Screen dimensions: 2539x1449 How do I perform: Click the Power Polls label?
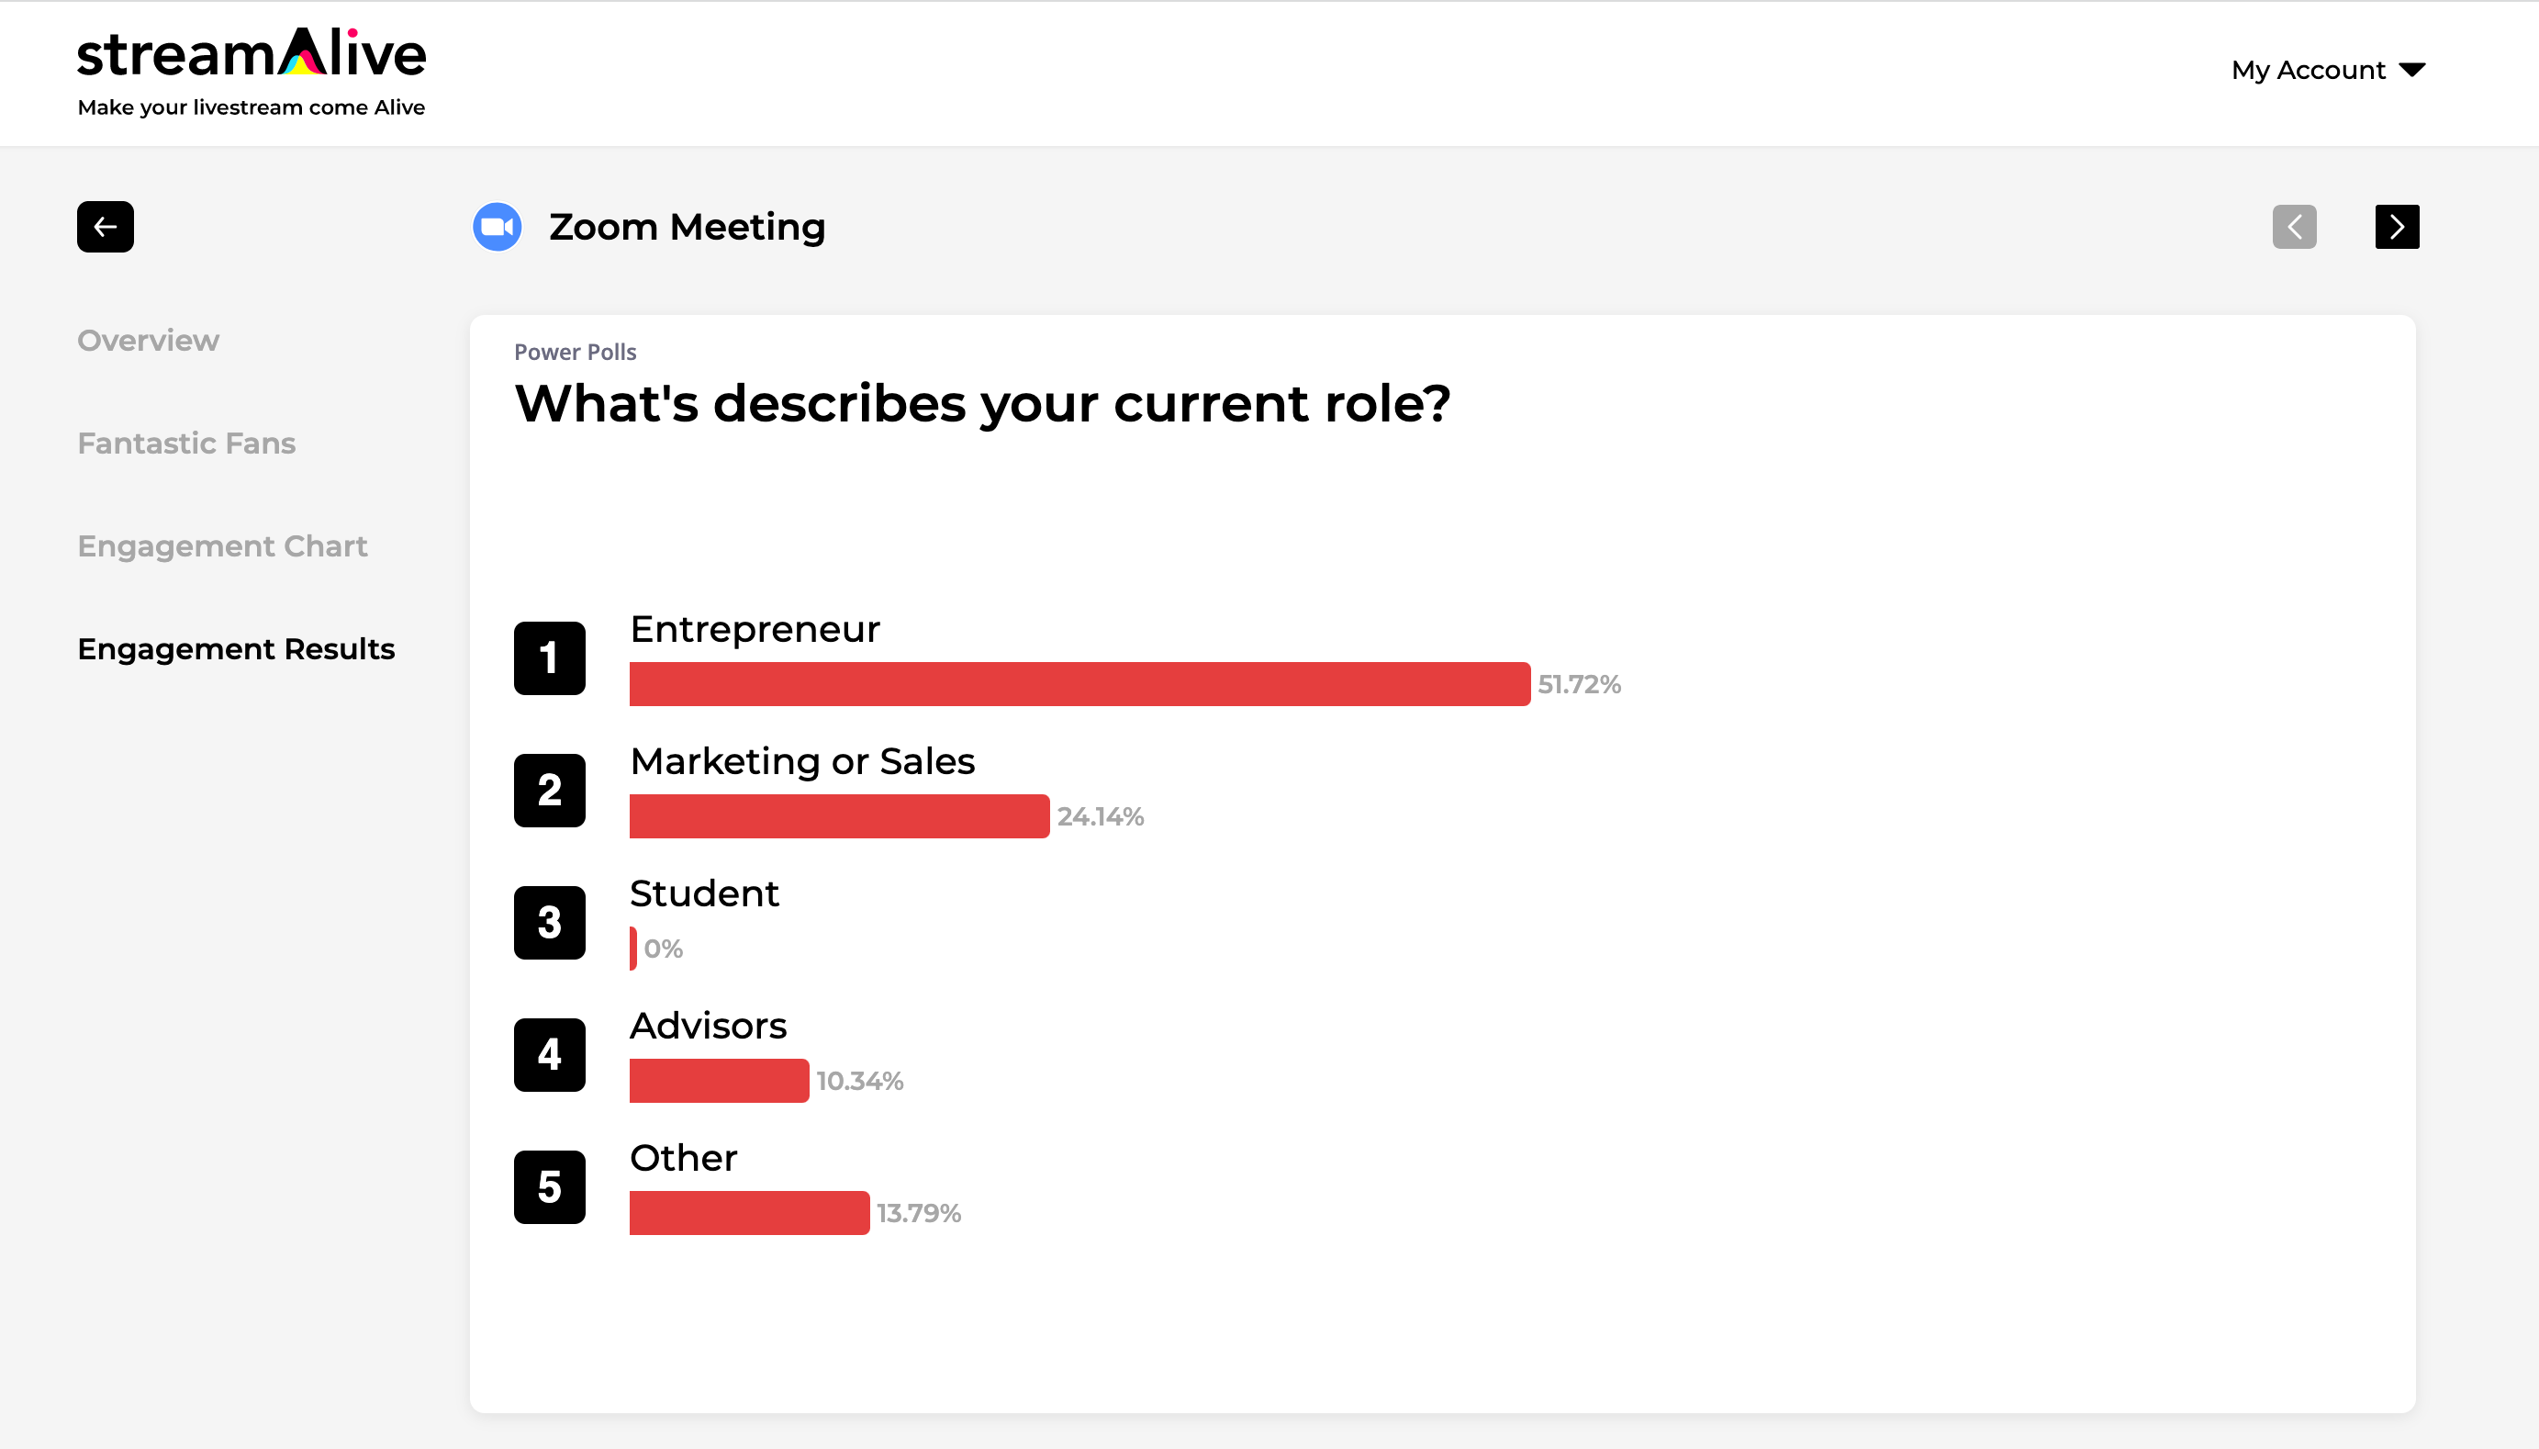tap(575, 353)
